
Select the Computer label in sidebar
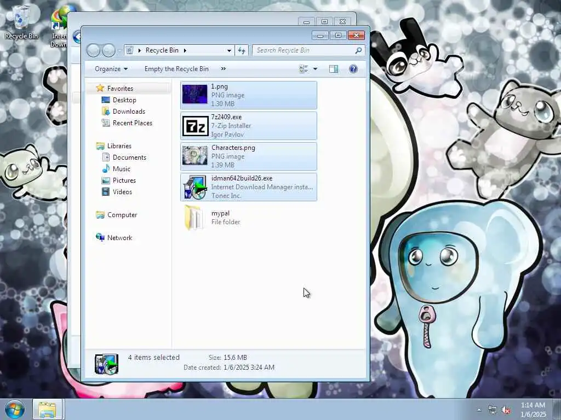coord(122,214)
